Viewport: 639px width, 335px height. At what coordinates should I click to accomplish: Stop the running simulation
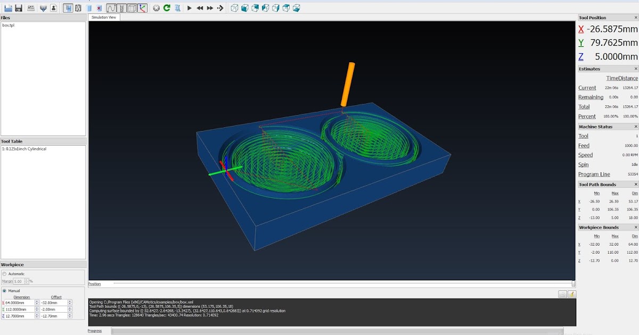(x=156, y=8)
